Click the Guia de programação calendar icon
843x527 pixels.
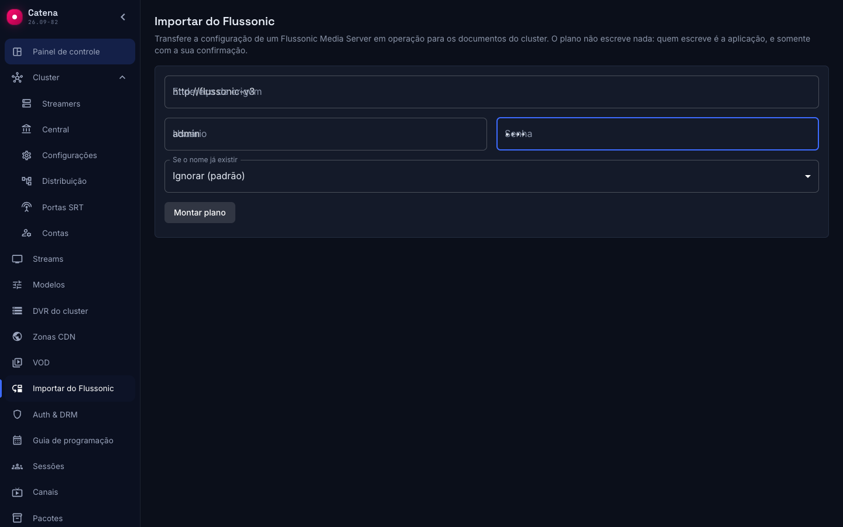pyautogui.click(x=18, y=440)
